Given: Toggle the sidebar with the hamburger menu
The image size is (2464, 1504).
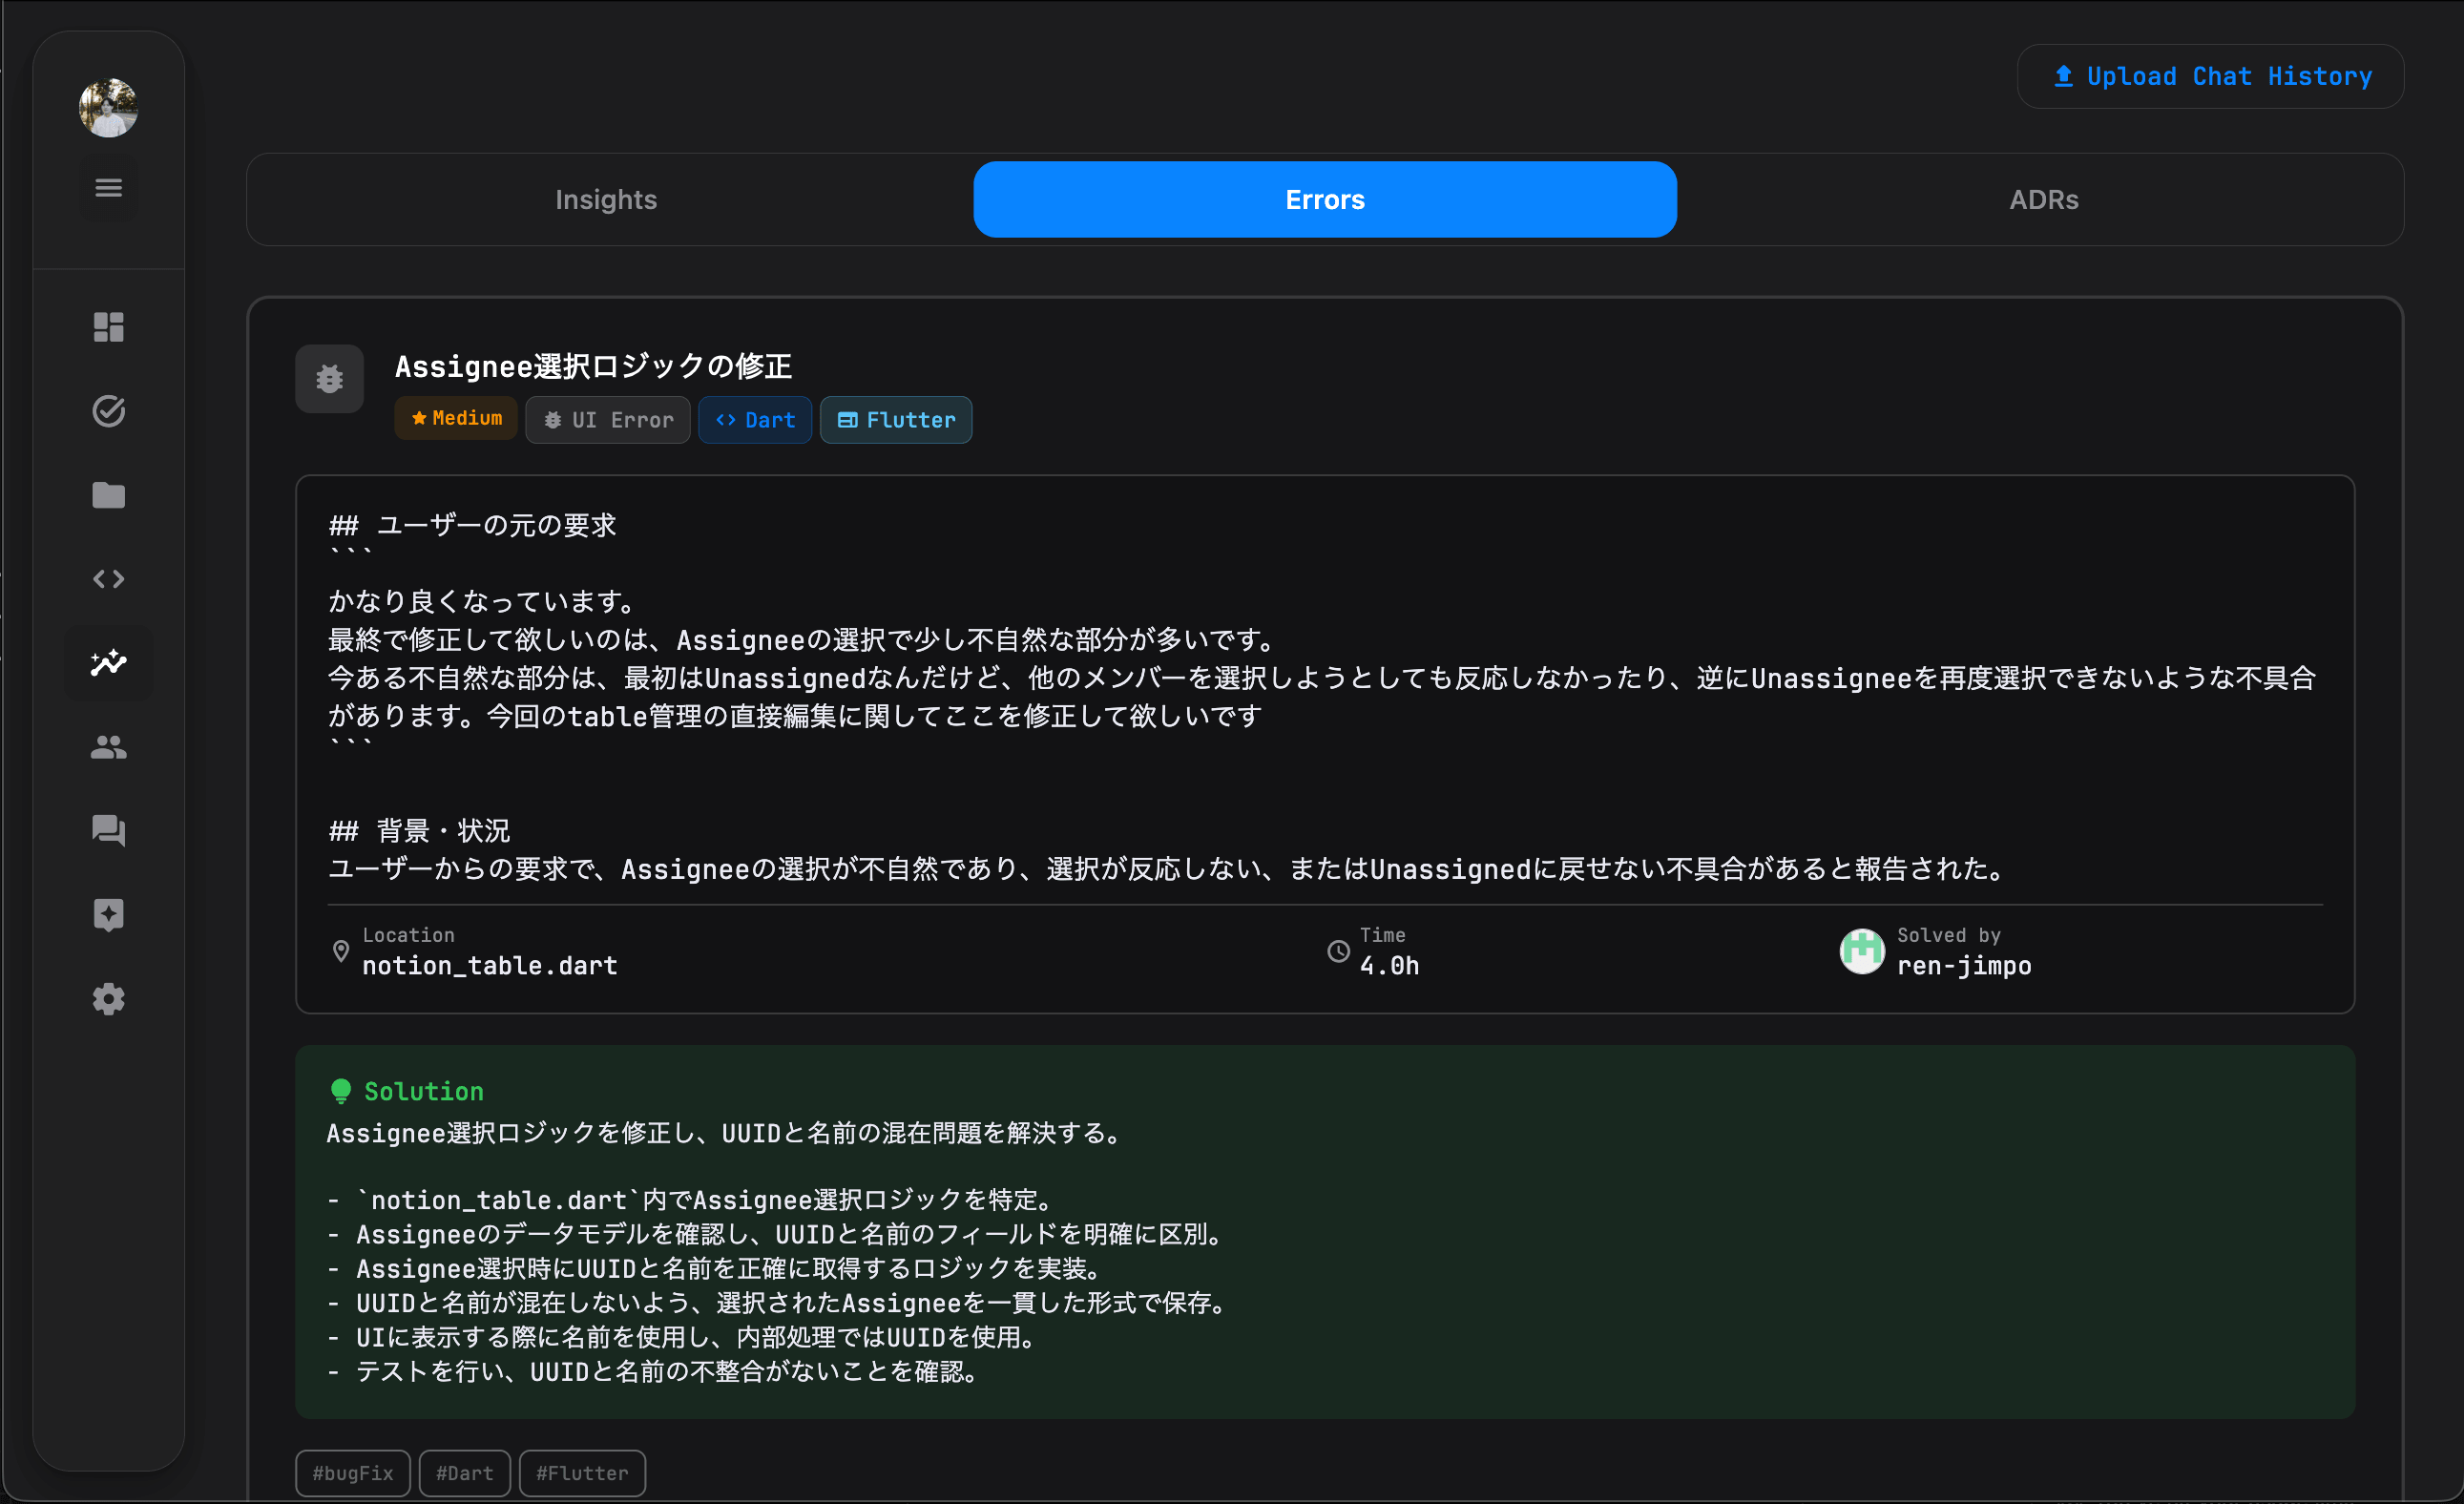Looking at the screenshot, I should [x=108, y=187].
